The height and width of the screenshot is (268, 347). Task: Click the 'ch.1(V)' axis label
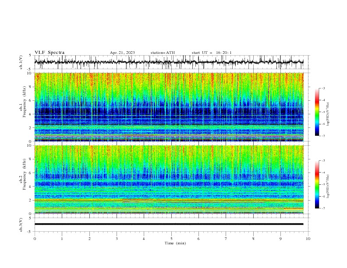click(21, 62)
